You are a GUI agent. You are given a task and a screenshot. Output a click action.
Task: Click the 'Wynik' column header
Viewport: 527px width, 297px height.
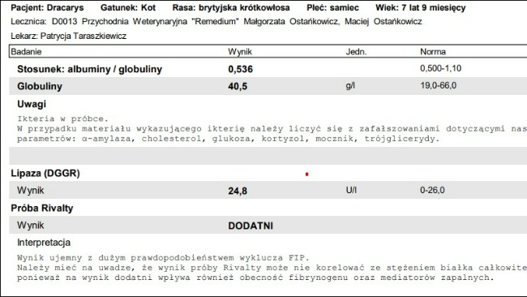(x=240, y=52)
